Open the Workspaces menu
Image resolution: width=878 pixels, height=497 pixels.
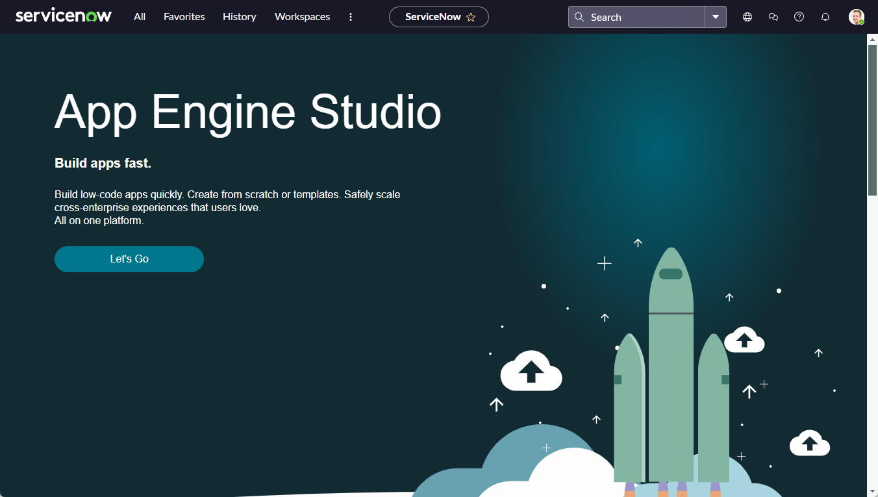303,17
